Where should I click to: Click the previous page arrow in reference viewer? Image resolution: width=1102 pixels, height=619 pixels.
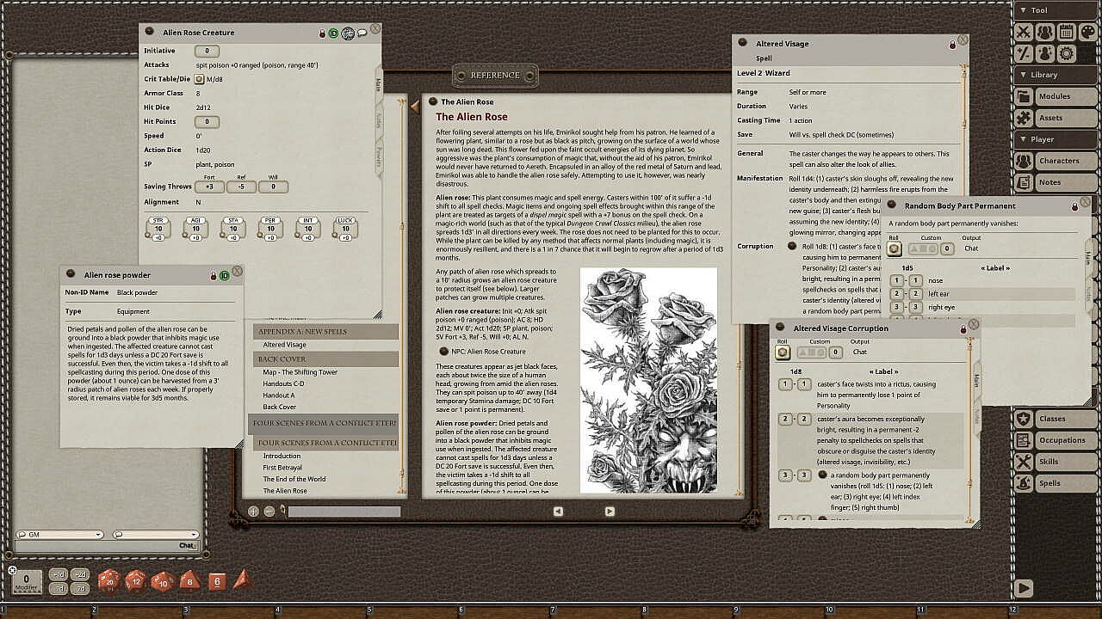pos(558,511)
